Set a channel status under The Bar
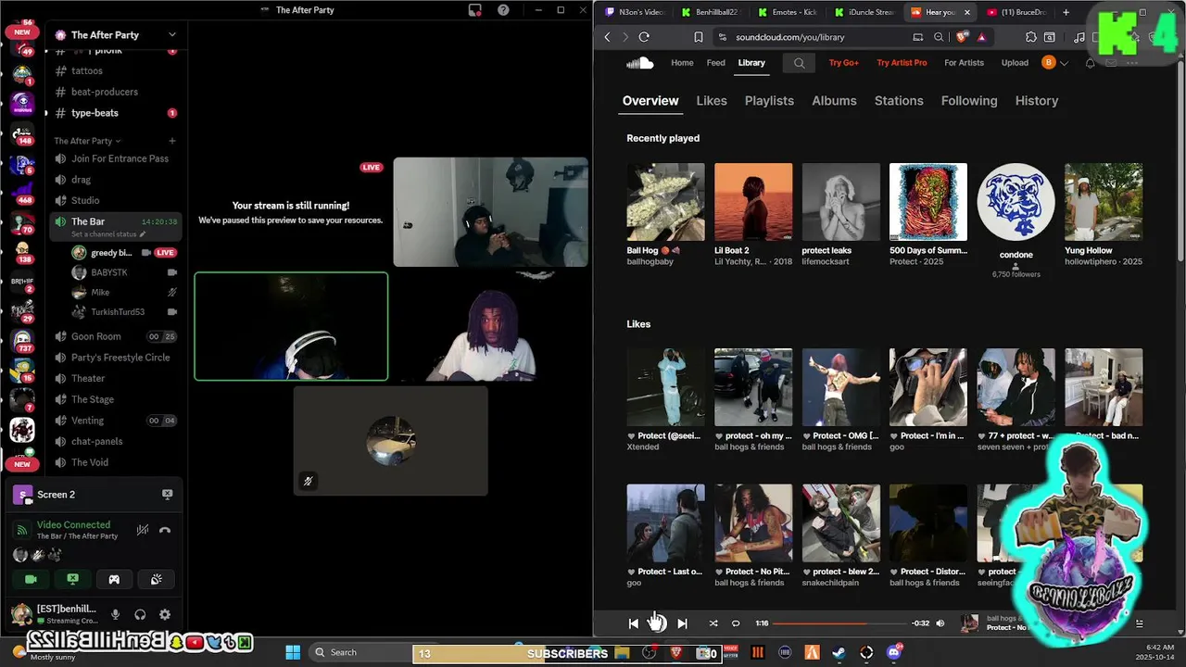The image size is (1186, 667). coord(107,234)
